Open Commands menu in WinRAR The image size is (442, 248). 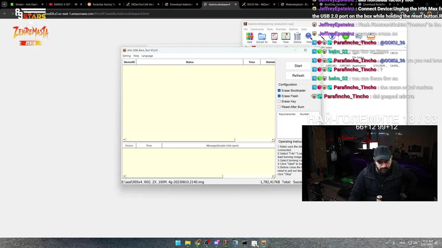click(257, 29)
